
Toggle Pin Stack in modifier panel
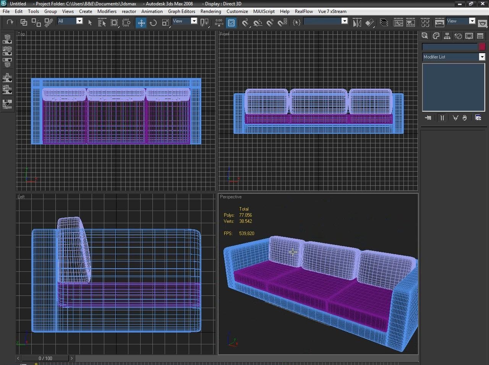[x=428, y=118]
